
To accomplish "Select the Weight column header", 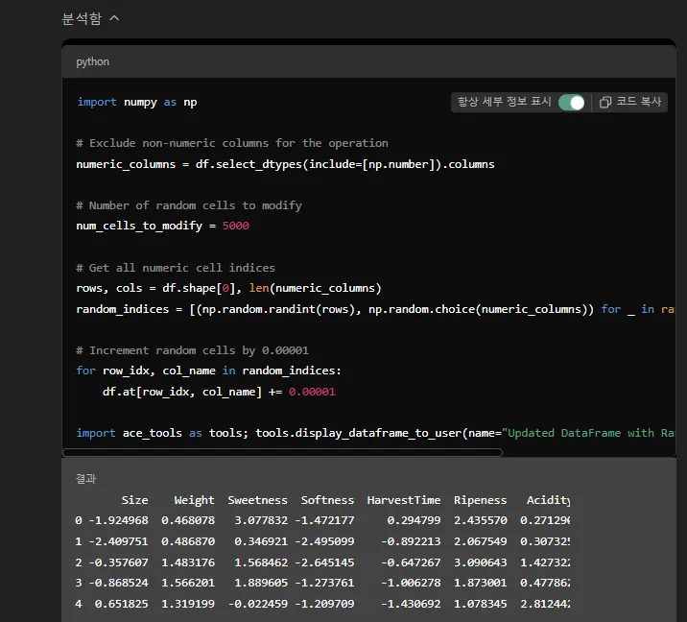I will click(x=194, y=500).
